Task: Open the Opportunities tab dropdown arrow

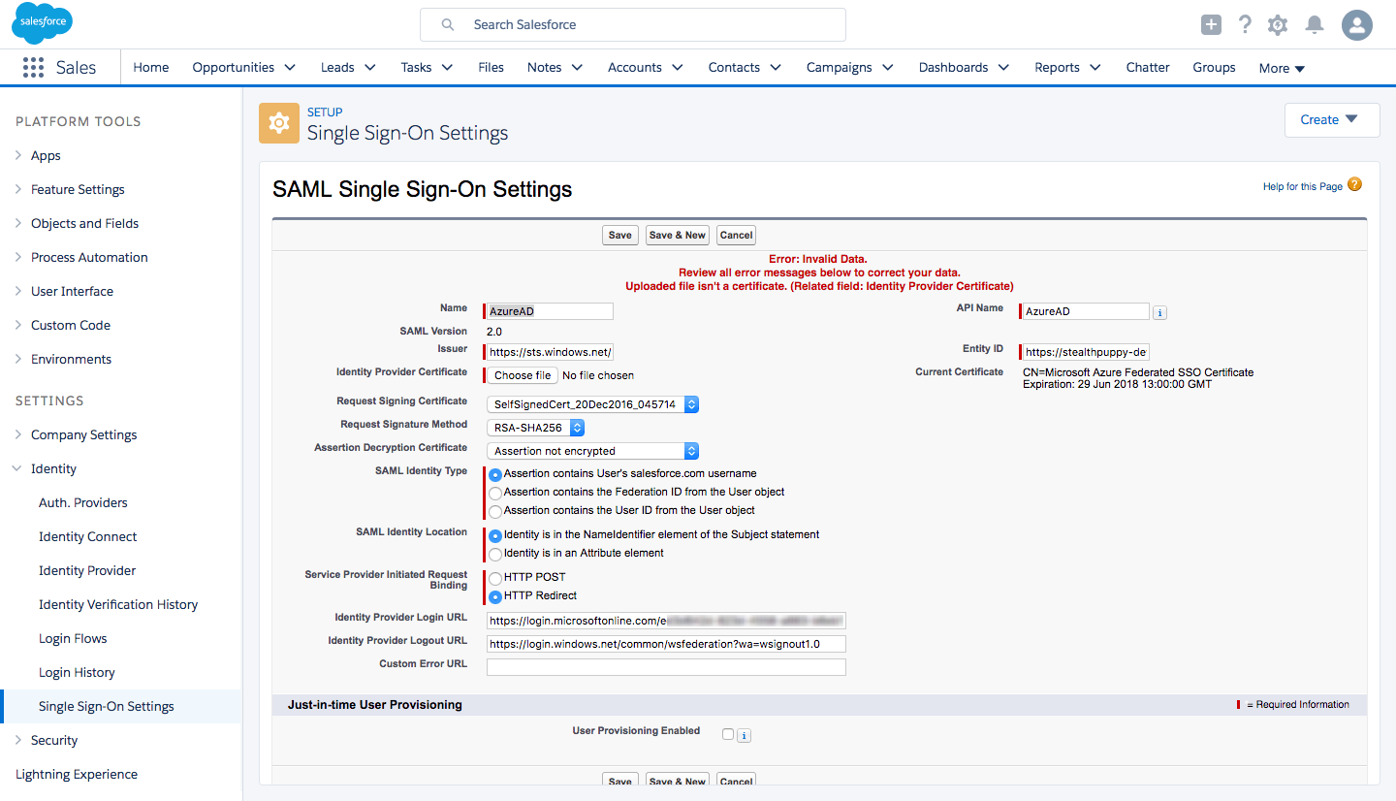Action: [x=290, y=68]
